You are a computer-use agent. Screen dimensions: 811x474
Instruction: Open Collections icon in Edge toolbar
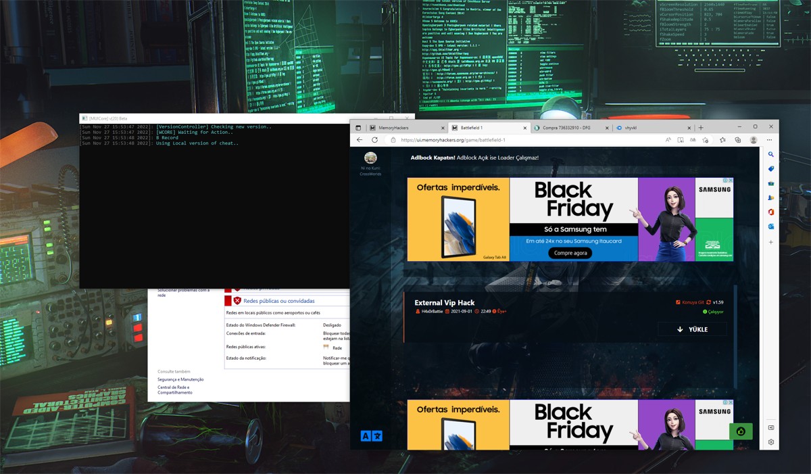[x=738, y=140]
